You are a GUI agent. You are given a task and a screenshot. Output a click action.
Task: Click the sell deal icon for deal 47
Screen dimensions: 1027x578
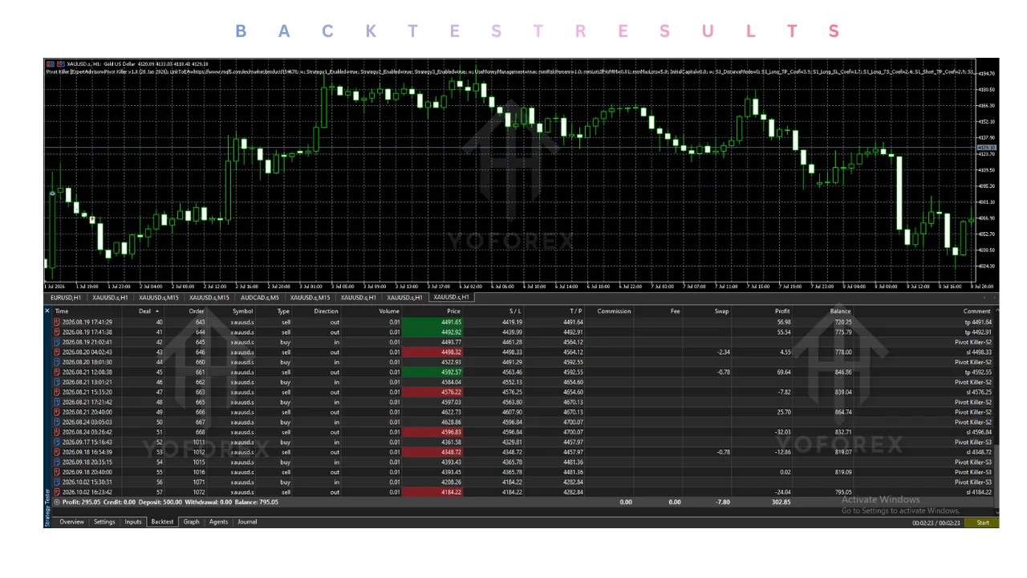click(57, 393)
